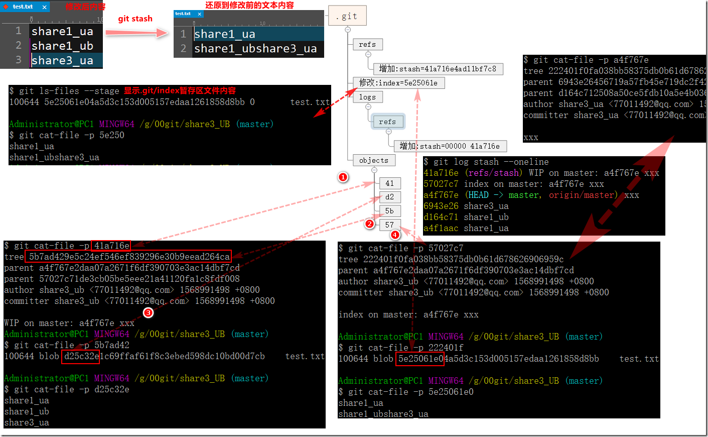Collapse the top refs node's children
This screenshot has width=708, height=437.
click(368, 55)
